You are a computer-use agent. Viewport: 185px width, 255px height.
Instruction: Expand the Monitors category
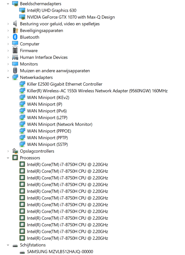8,64
